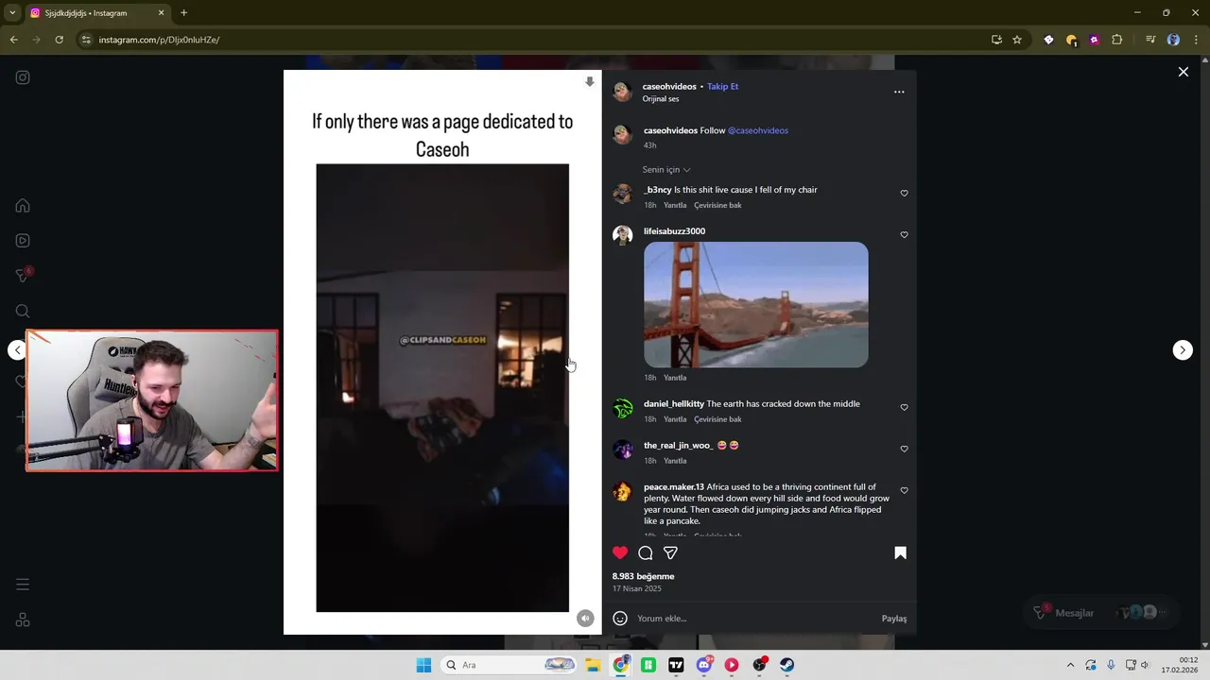Open Reels from the Instagram sidebar
This screenshot has height=680, width=1210.
[23, 241]
